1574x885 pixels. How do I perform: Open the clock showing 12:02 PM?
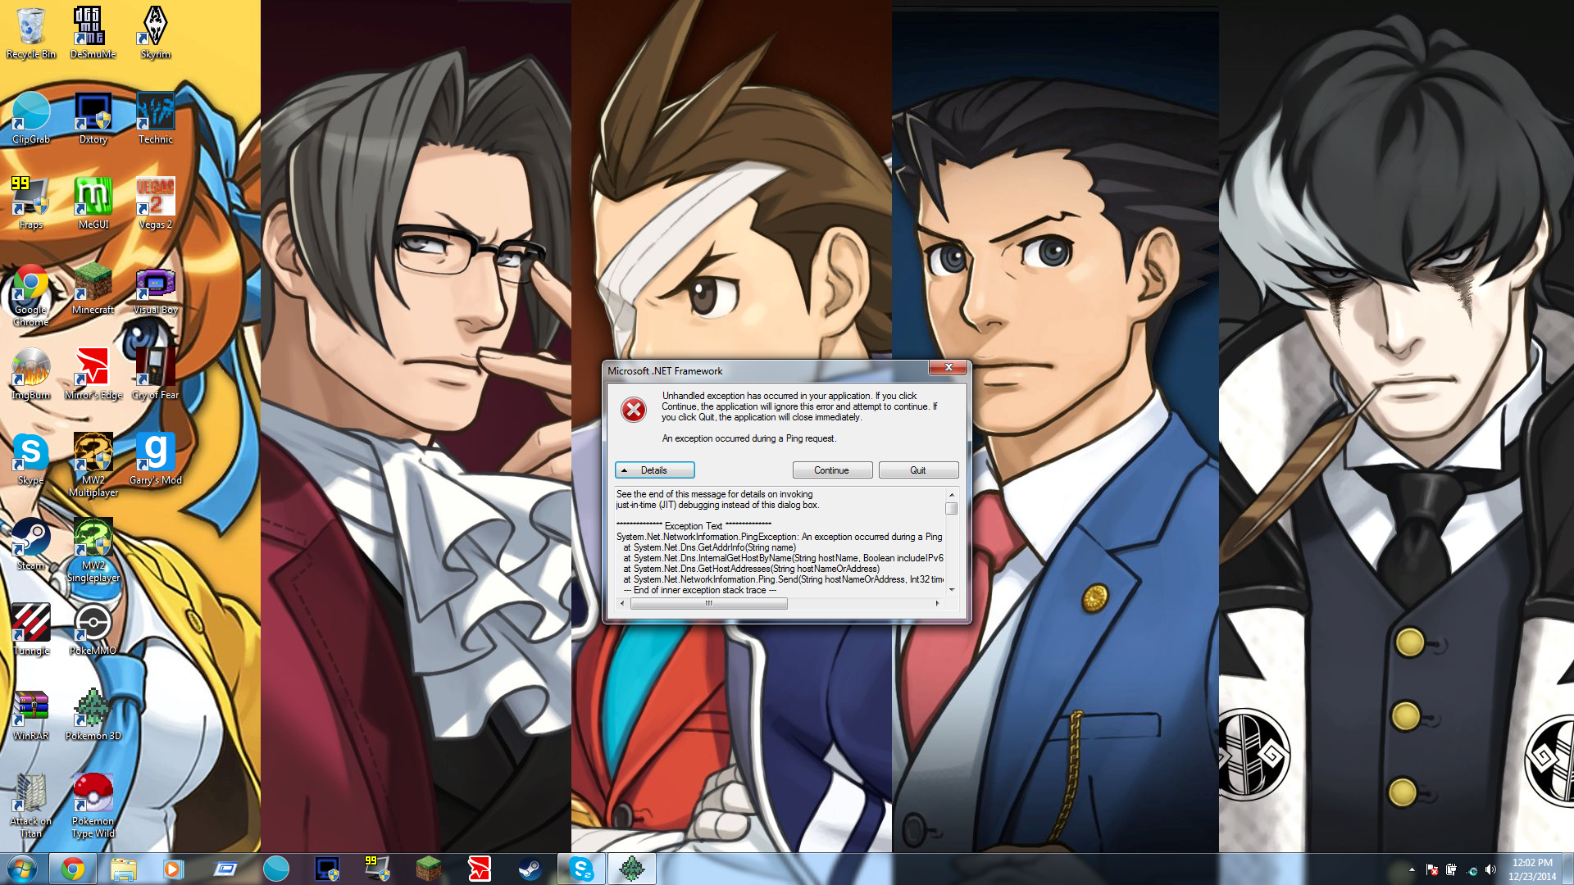(x=1532, y=869)
